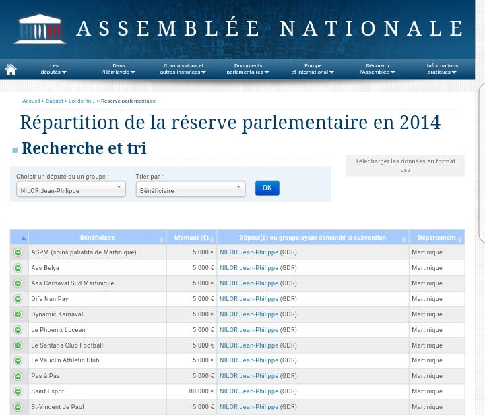Screen dimensions: 485x415
Task: Open Commissions et autres instances menu
Action: [x=183, y=69]
